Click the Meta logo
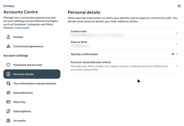 tap(9, 6)
